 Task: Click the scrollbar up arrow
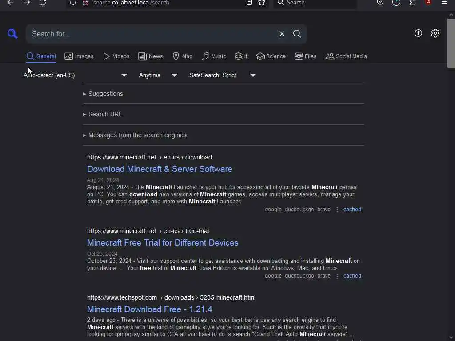point(451,15)
